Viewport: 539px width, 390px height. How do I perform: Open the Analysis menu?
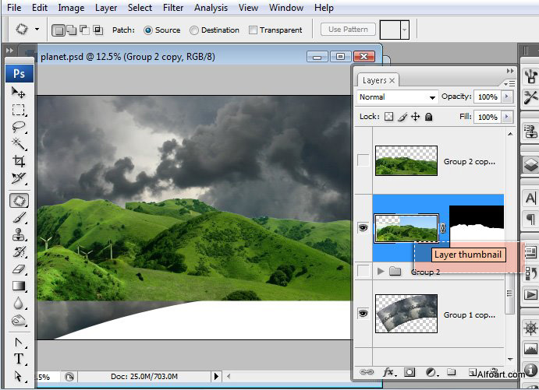pyautogui.click(x=211, y=8)
